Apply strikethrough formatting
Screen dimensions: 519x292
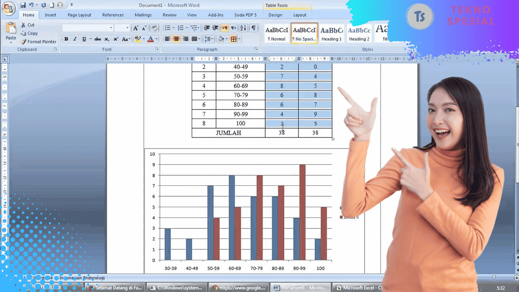point(97,39)
